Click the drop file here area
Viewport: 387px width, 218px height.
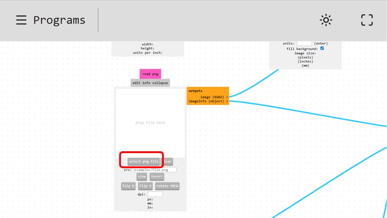(150, 123)
